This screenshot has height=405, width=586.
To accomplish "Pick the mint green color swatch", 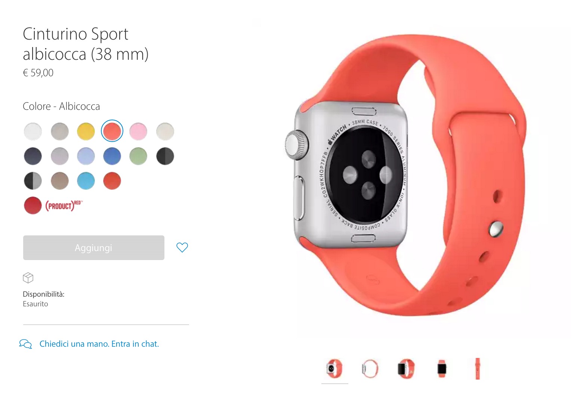I will [138, 156].
